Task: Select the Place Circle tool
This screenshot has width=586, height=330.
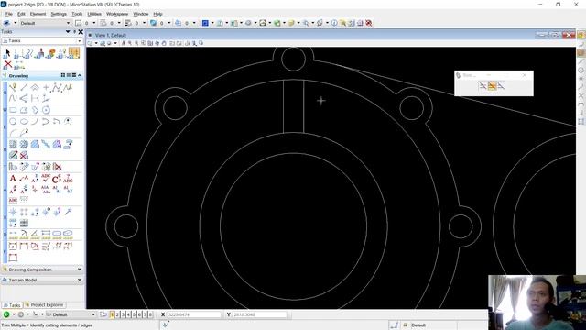Action: point(13,122)
